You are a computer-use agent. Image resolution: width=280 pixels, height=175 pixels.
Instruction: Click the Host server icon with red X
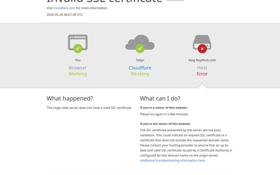[x=202, y=44]
